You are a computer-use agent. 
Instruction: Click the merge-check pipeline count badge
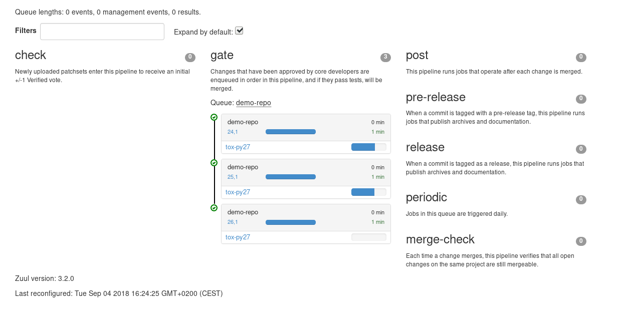(581, 241)
